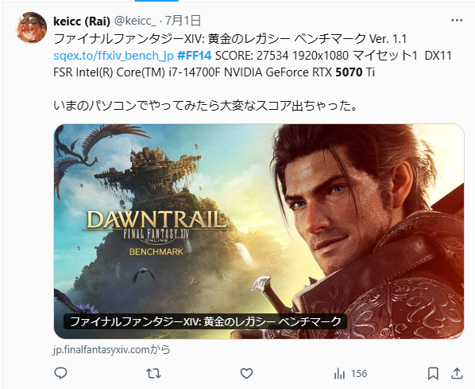Open the @keicc_ handle link

(135, 21)
